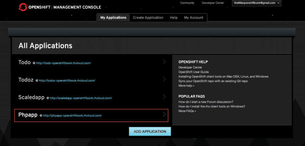305x146 pixels.
Task: Click the More FAQs link
Action: click(x=187, y=111)
